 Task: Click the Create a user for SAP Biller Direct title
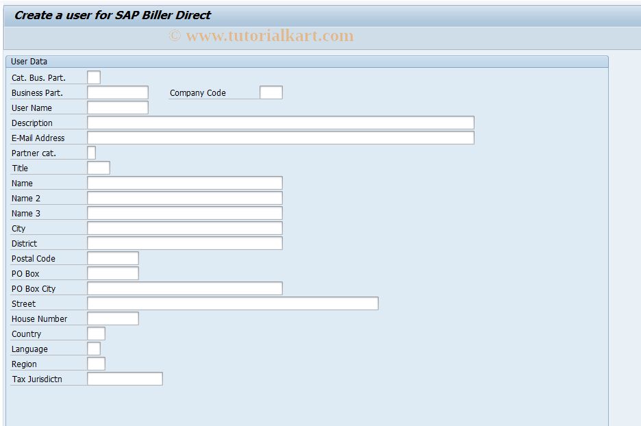(112, 16)
